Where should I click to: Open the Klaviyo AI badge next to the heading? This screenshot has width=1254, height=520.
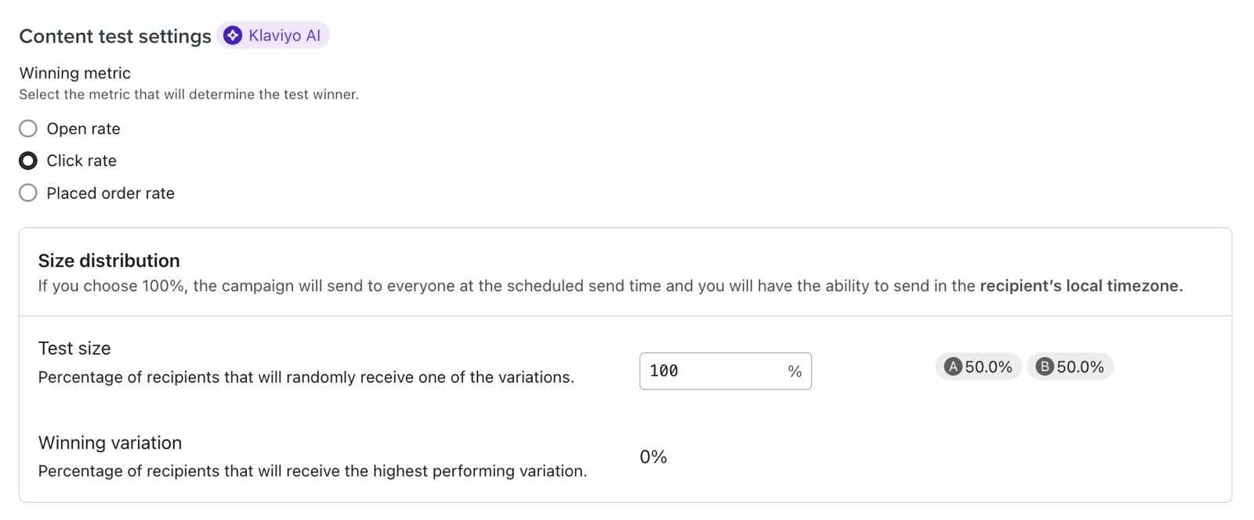[273, 34]
